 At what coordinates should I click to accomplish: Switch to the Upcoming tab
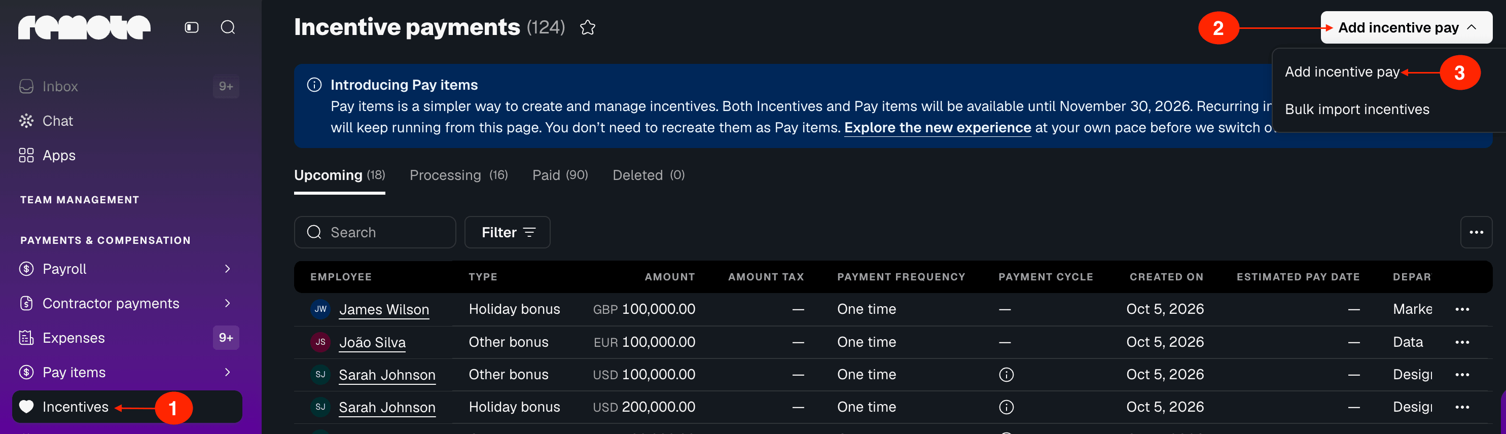[339, 175]
